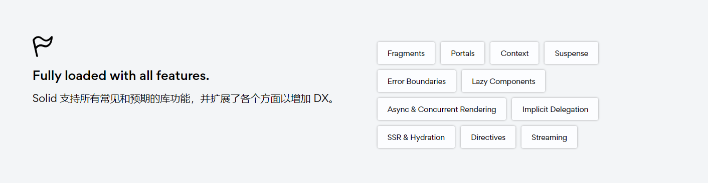The image size is (708, 183).
Task: Select the Fragments feature tag
Action: pos(406,53)
